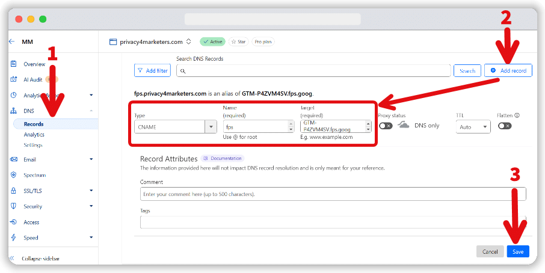Click the Email envelope icon
545x273 pixels.
[x=14, y=159]
